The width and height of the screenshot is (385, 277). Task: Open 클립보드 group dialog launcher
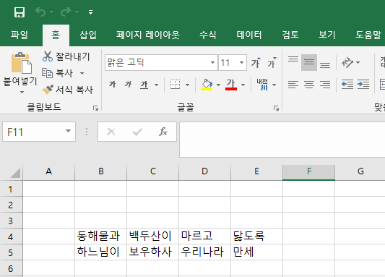96,108
